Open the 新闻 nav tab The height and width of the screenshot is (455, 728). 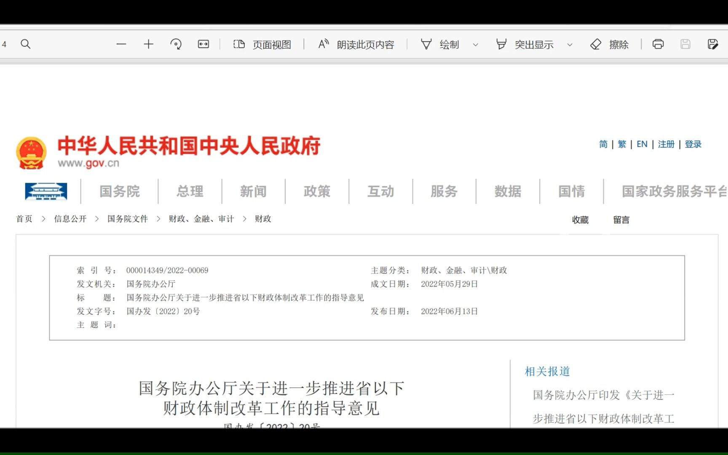pos(253,191)
